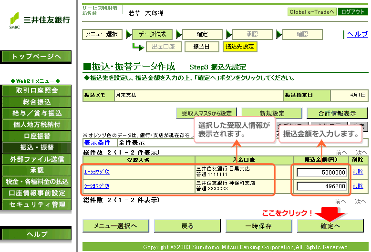371x252 pixels.
Task: Click the データ作成 step
Action: pyautogui.click(x=152, y=34)
